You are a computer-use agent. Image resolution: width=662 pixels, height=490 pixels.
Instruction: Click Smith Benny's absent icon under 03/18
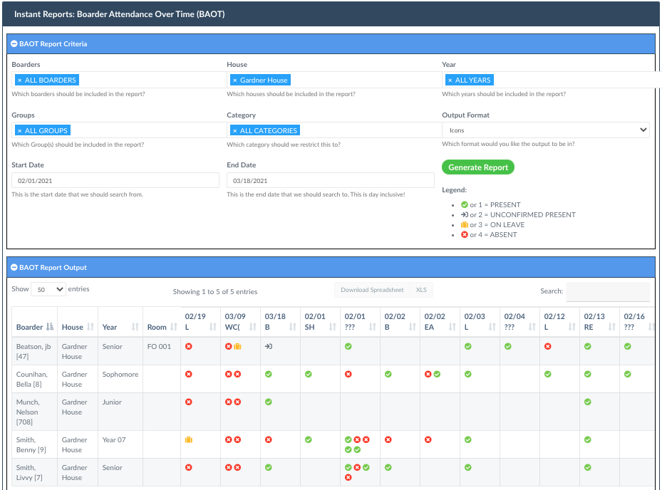click(x=269, y=439)
